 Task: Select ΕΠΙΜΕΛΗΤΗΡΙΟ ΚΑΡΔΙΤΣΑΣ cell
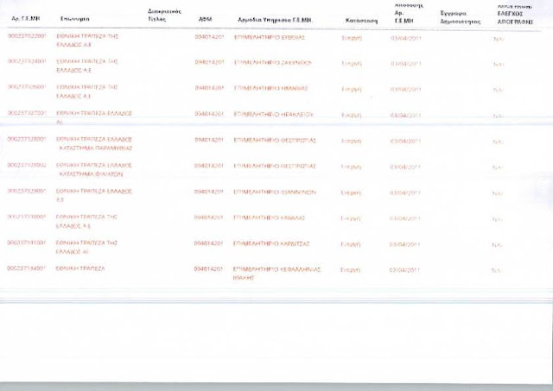click(x=271, y=243)
